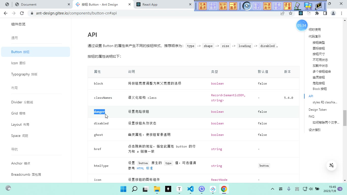Open the Chrome profile avatar
347x195 pixels.
pos(333,13)
